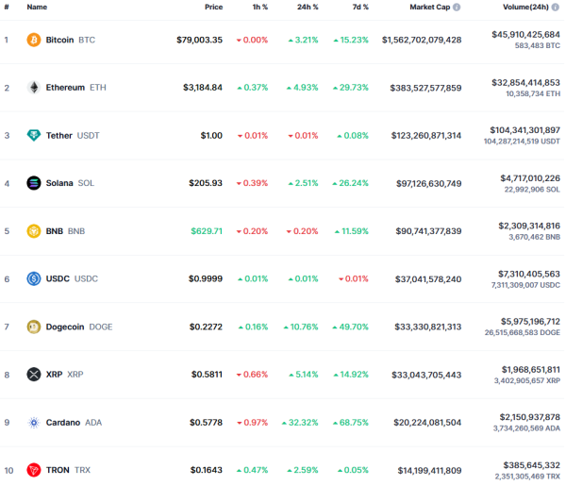The height and width of the screenshot is (486, 566).
Task: Click the TRON logo icon
Action: tap(34, 470)
